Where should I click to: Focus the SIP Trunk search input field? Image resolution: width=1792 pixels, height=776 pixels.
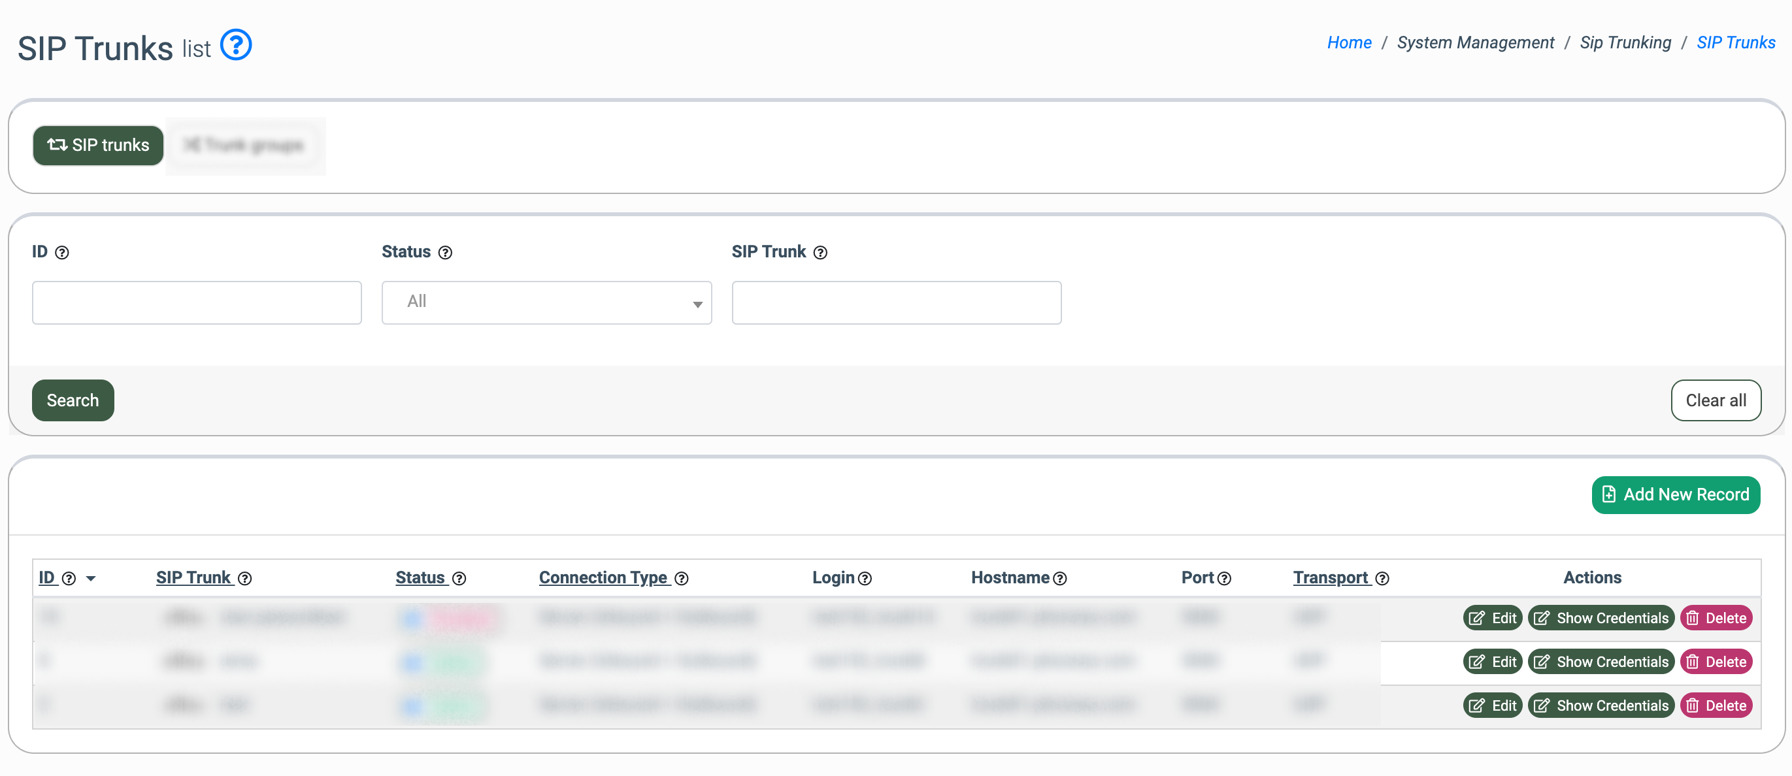[x=896, y=302]
